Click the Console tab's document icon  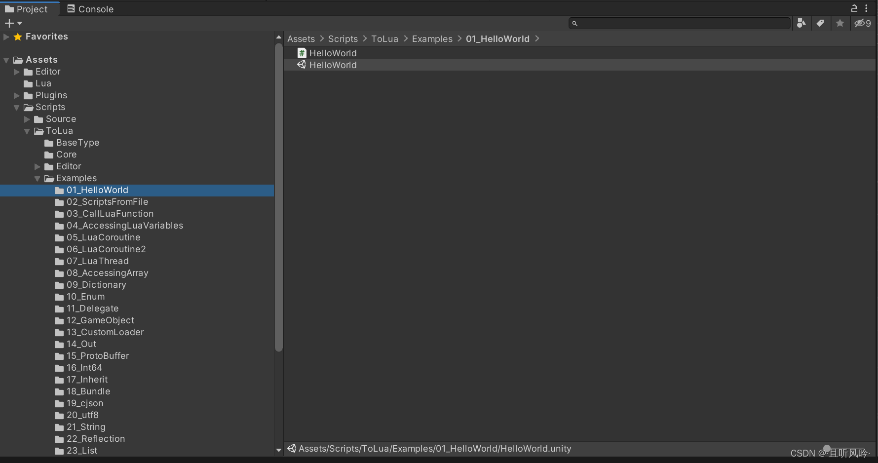[71, 8]
